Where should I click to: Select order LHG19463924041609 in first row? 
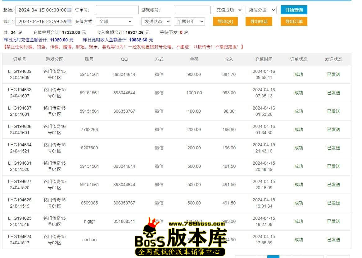click(20, 74)
